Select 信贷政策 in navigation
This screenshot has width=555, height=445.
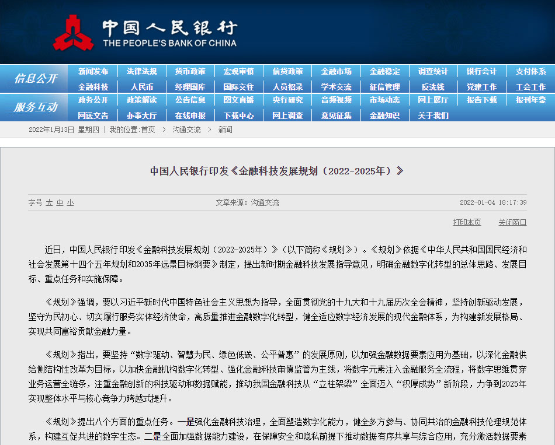pos(287,71)
